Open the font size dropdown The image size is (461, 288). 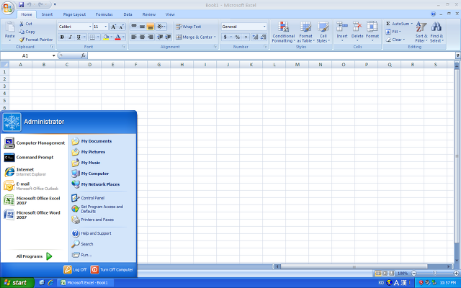pos(106,27)
